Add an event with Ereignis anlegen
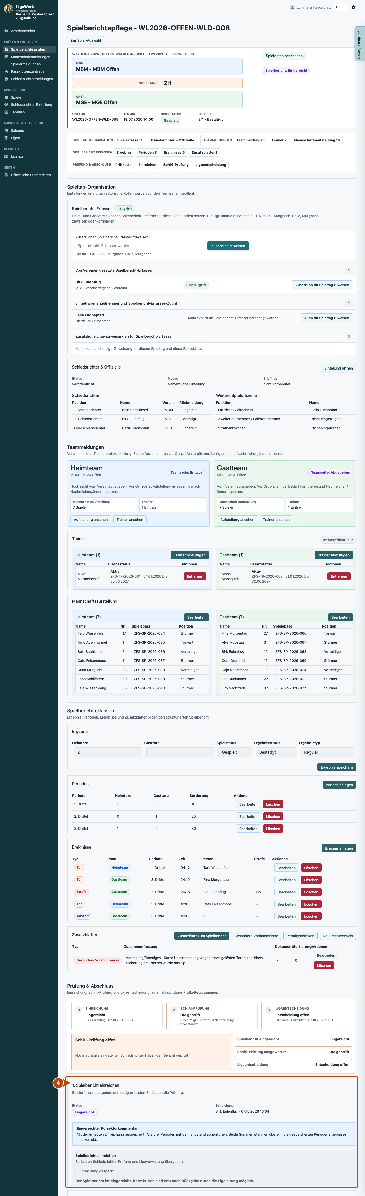The width and height of the screenshot is (365, 1196). click(x=339, y=848)
